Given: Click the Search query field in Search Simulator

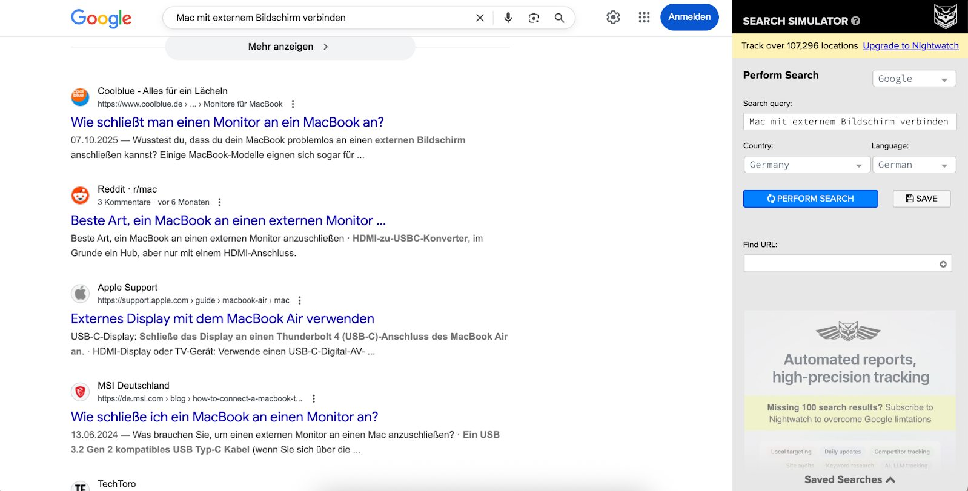Looking at the screenshot, I should [850, 122].
